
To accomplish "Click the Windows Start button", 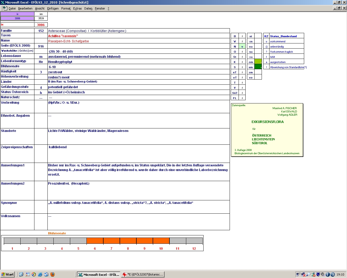I will coord(8,274).
